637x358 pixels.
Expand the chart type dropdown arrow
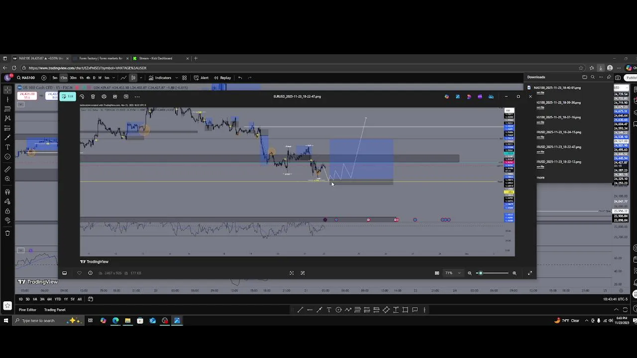tap(141, 78)
